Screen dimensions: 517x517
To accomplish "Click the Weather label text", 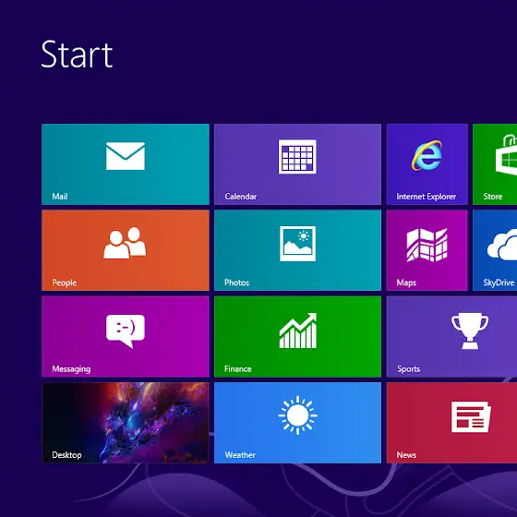I will click(240, 455).
